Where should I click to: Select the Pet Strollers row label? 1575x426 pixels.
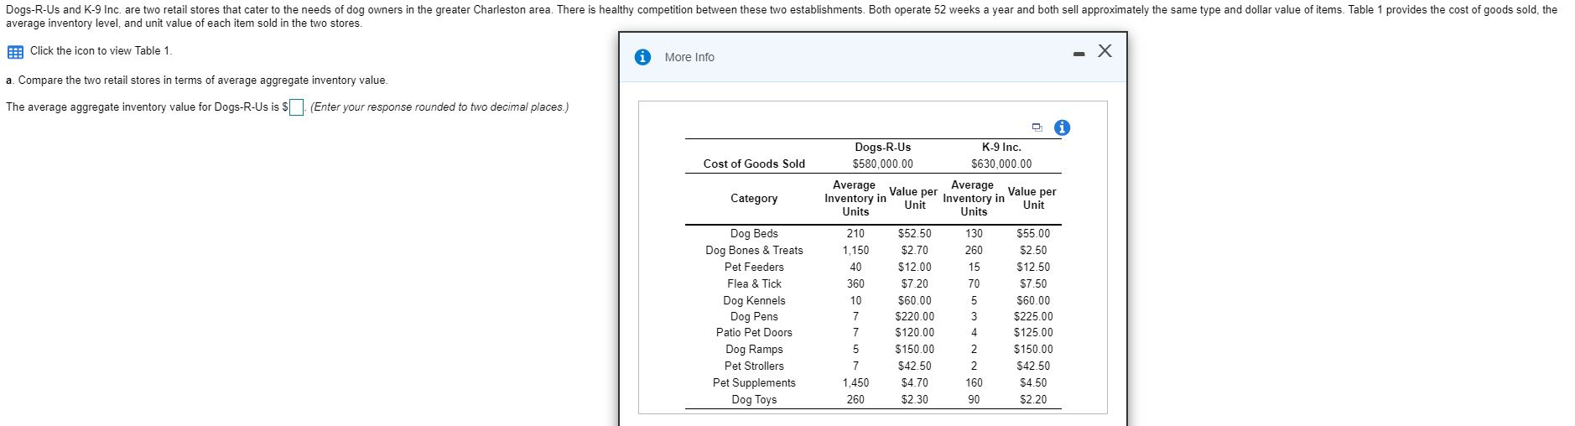(x=754, y=366)
